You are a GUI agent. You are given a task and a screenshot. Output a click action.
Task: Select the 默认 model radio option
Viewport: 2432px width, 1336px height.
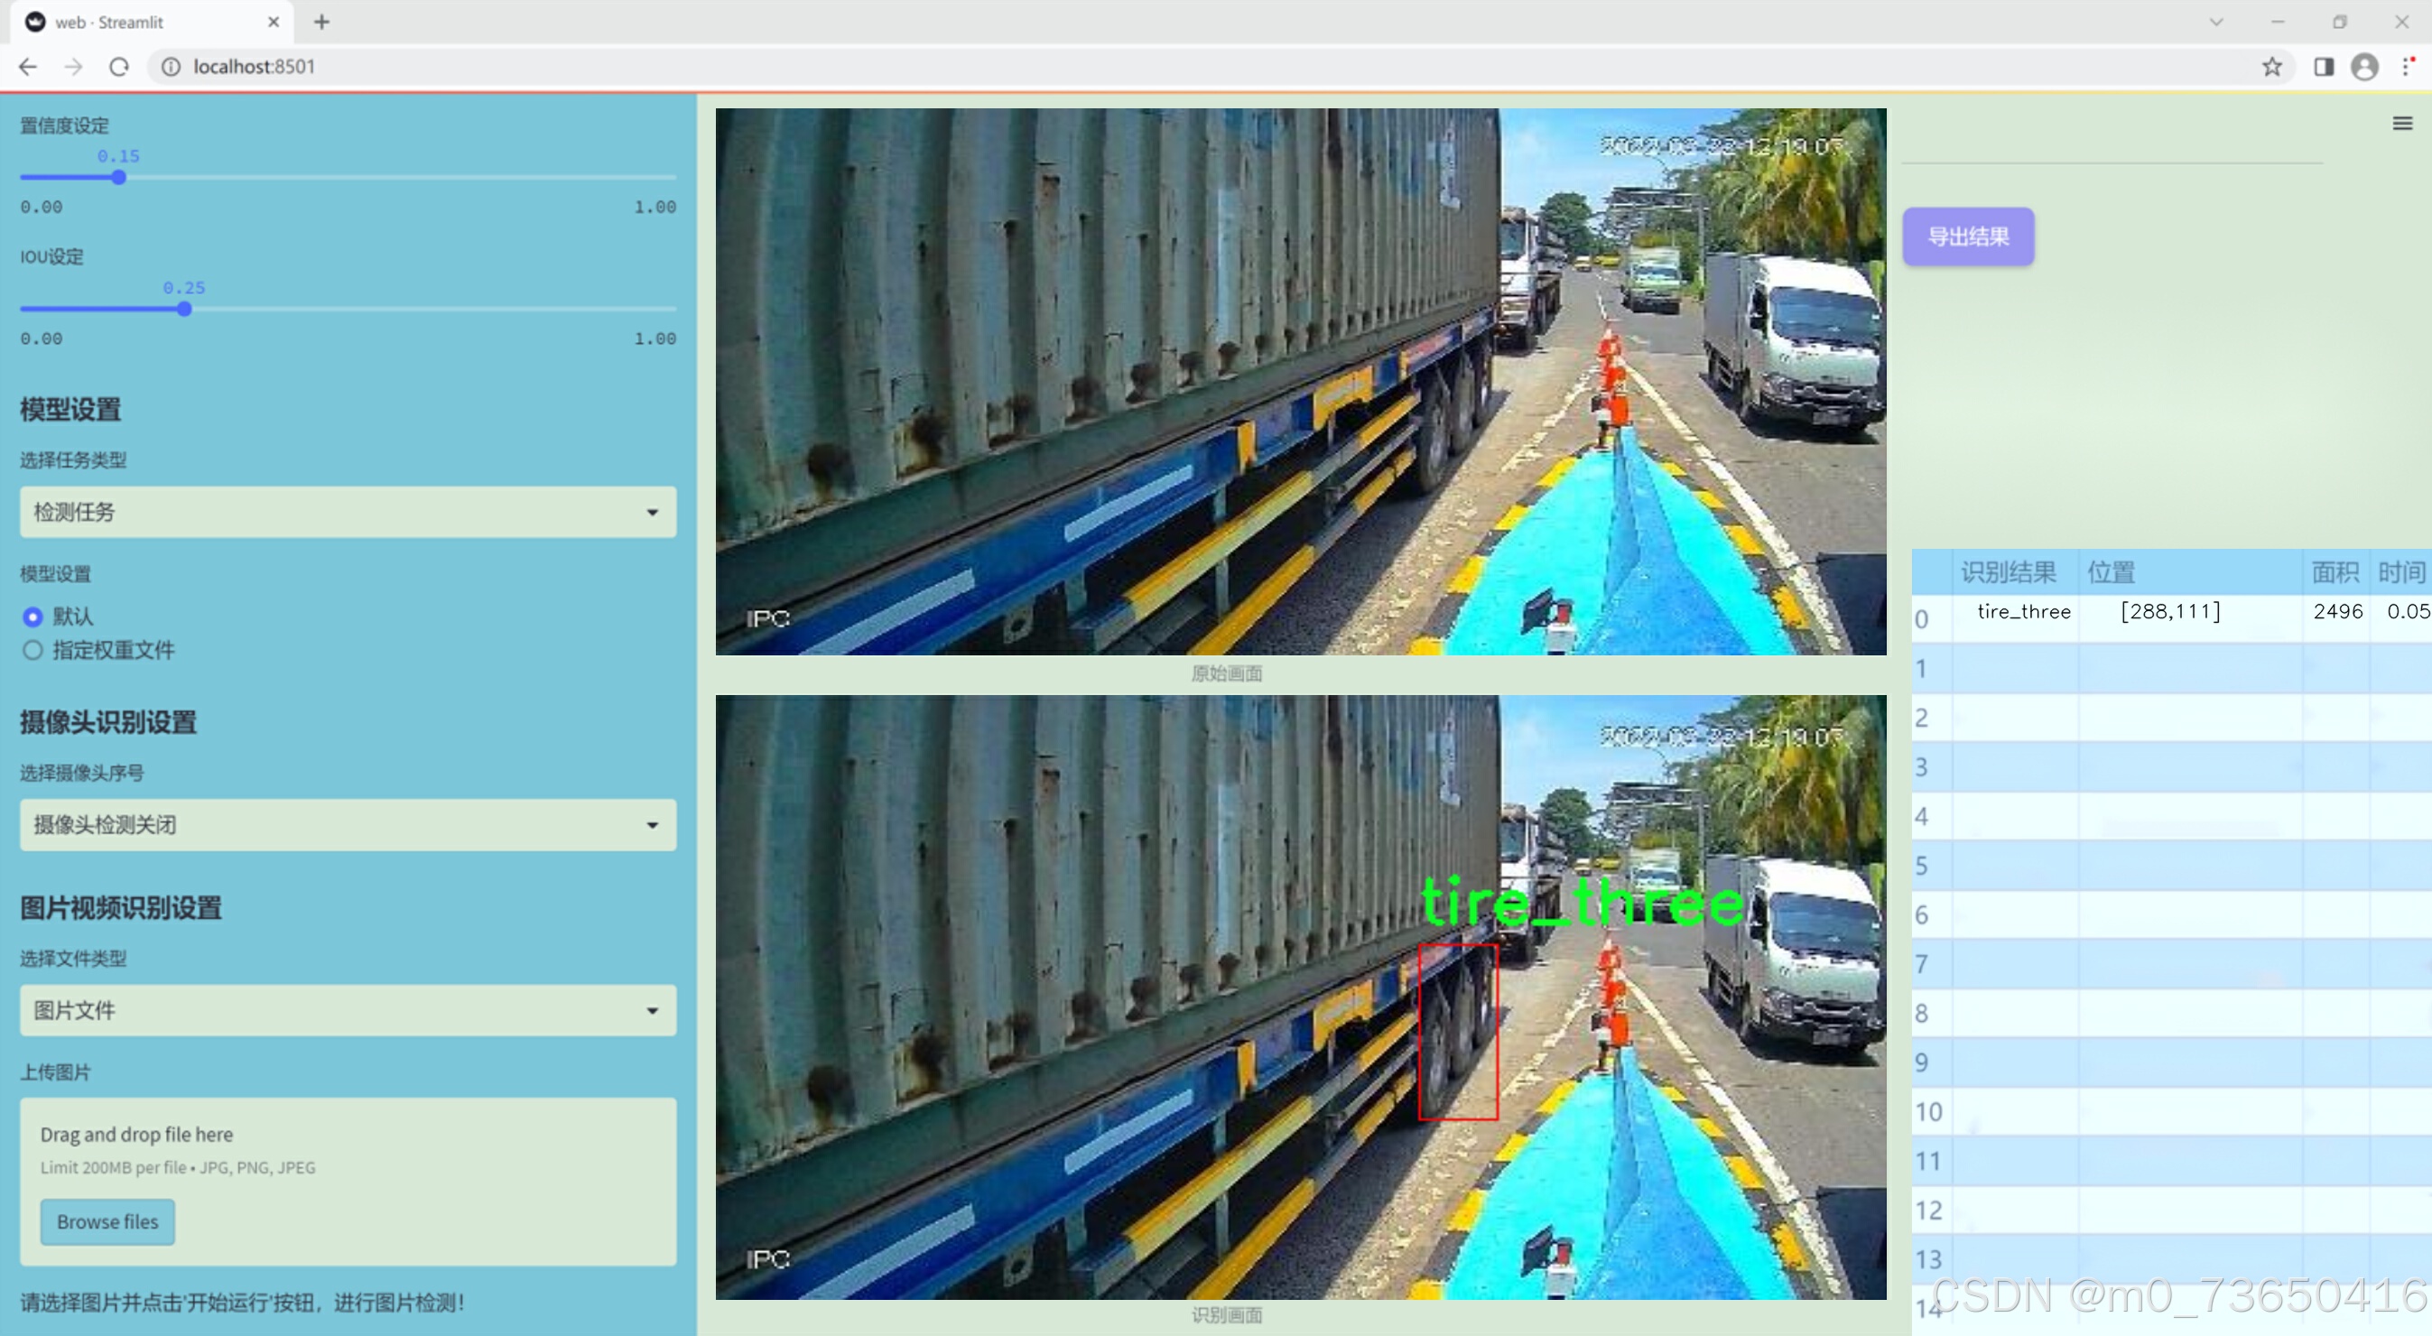coord(33,617)
